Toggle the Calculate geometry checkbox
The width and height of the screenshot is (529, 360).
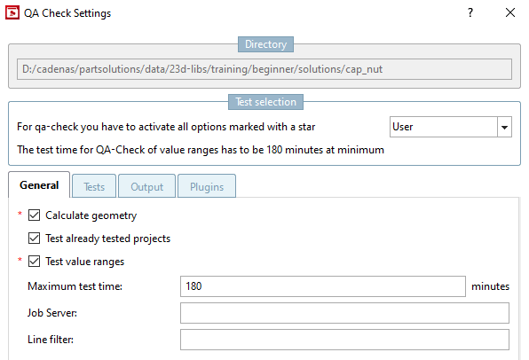(34, 215)
